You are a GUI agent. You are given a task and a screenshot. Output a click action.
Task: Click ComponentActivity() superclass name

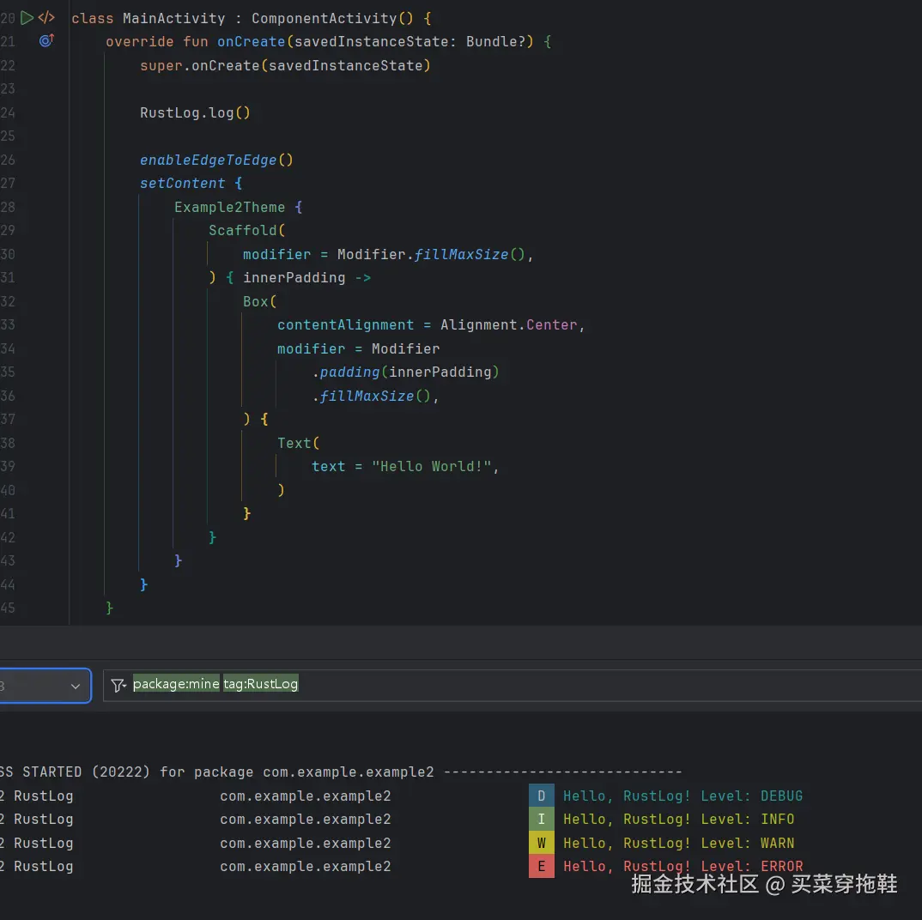tap(332, 19)
